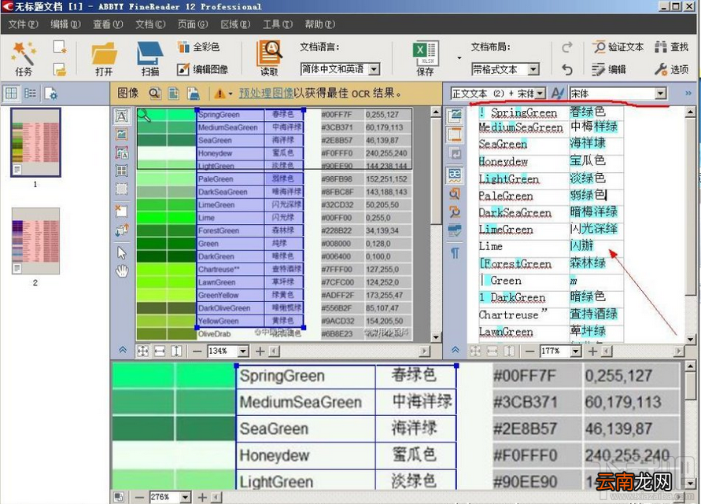Viewport: 701px width, 504px height.
Task: Select the draw text area tool
Action: tap(122, 116)
